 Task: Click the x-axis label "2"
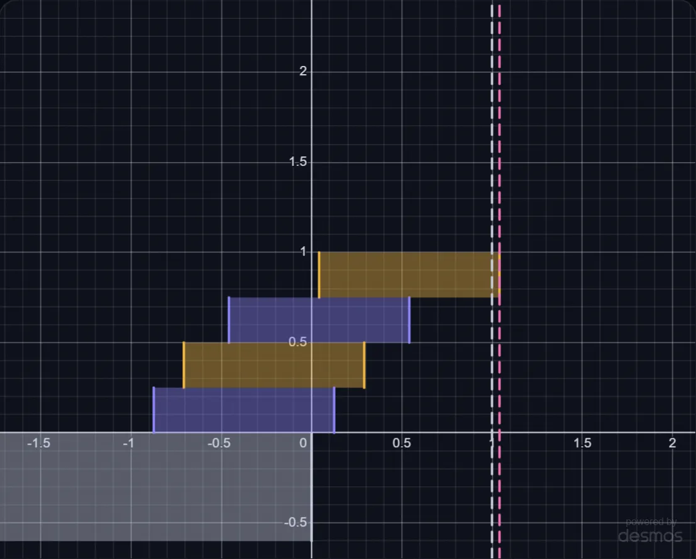pyautogui.click(x=673, y=443)
